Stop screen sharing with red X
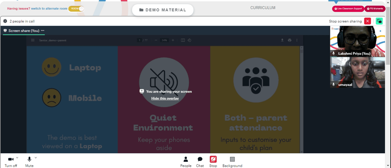This screenshot has width=391, height=168. click(x=367, y=21)
